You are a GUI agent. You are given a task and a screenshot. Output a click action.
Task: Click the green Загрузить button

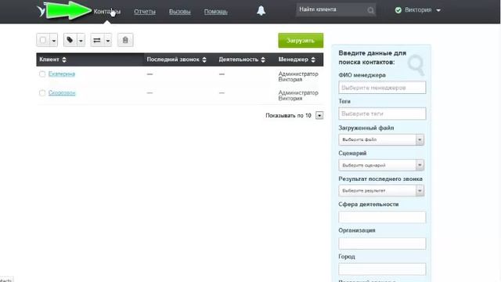(x=301, y=41)
